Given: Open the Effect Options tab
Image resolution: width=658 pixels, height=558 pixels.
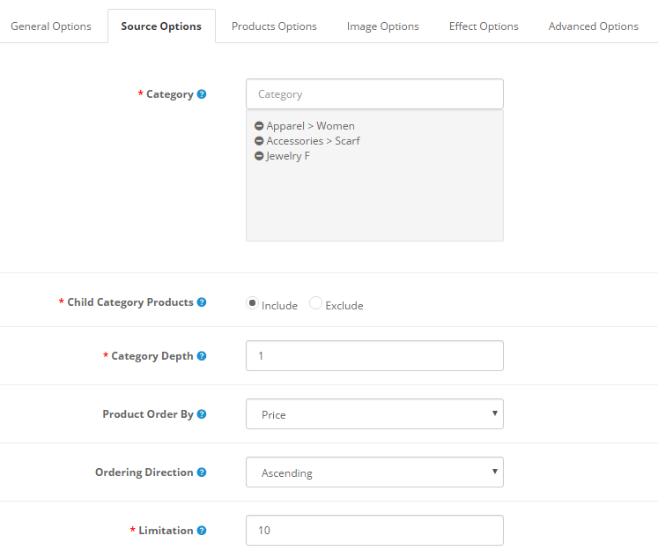Looking at the screenshot, I should tap(484, 26).
